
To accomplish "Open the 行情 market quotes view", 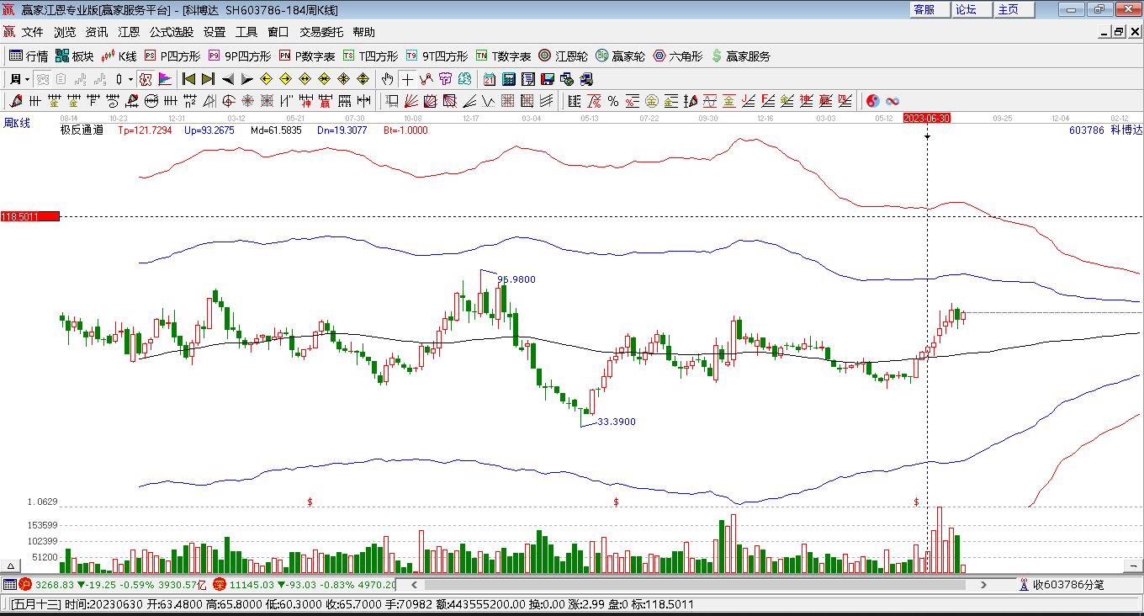I will 29,56.
